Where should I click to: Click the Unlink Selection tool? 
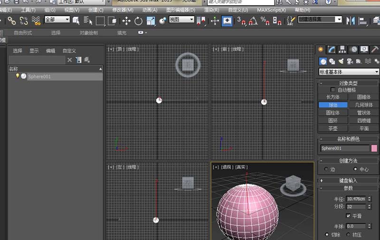tap(24, 21)
